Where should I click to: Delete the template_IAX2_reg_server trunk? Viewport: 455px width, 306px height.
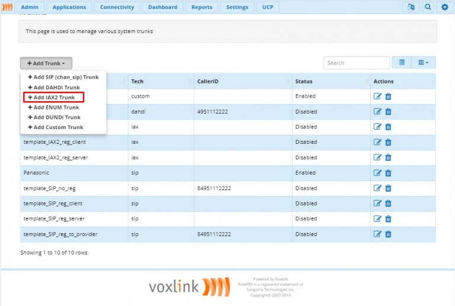pyautogui.click(x=388, y=157)
